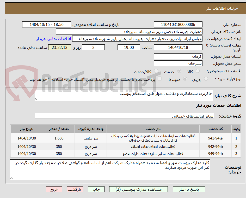Click the متر مربع unit in row 2
This screenshot has height=198, width=246.
pos(91,147)
